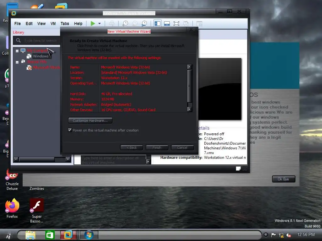Image resolution: width=322 pixels, height=241 pixels.
Task: Click the Library search magnifier icon
Action: (x=18, y=40)
